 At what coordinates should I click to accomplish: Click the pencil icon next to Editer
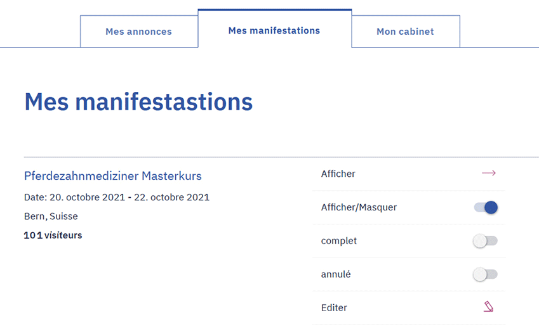488,307
